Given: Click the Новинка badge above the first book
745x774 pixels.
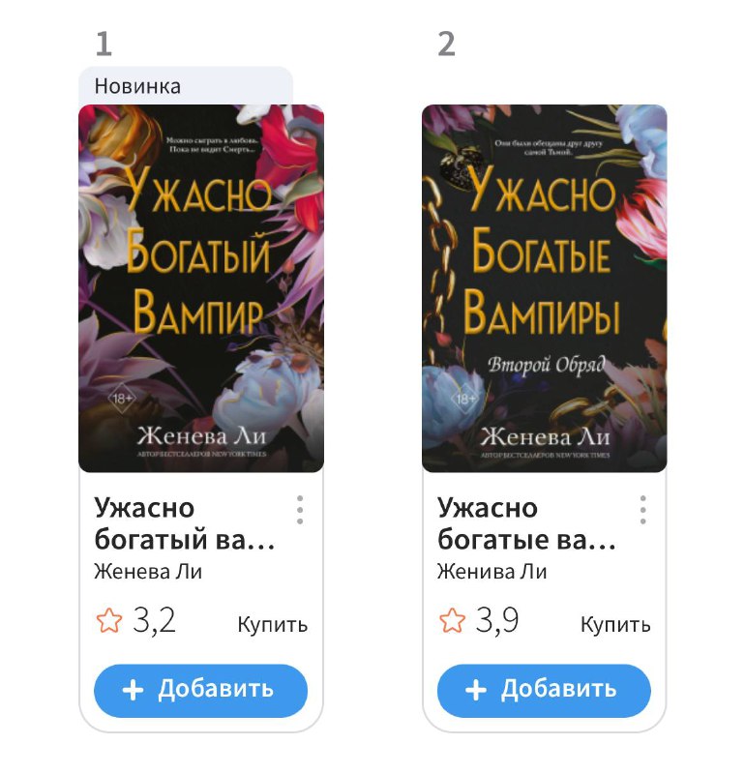Looking at the screenshot, I should pos(186,86).
